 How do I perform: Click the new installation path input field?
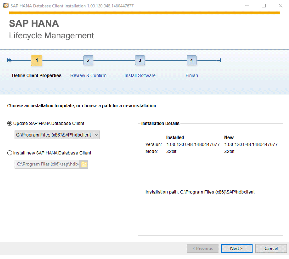coord(47,164)
